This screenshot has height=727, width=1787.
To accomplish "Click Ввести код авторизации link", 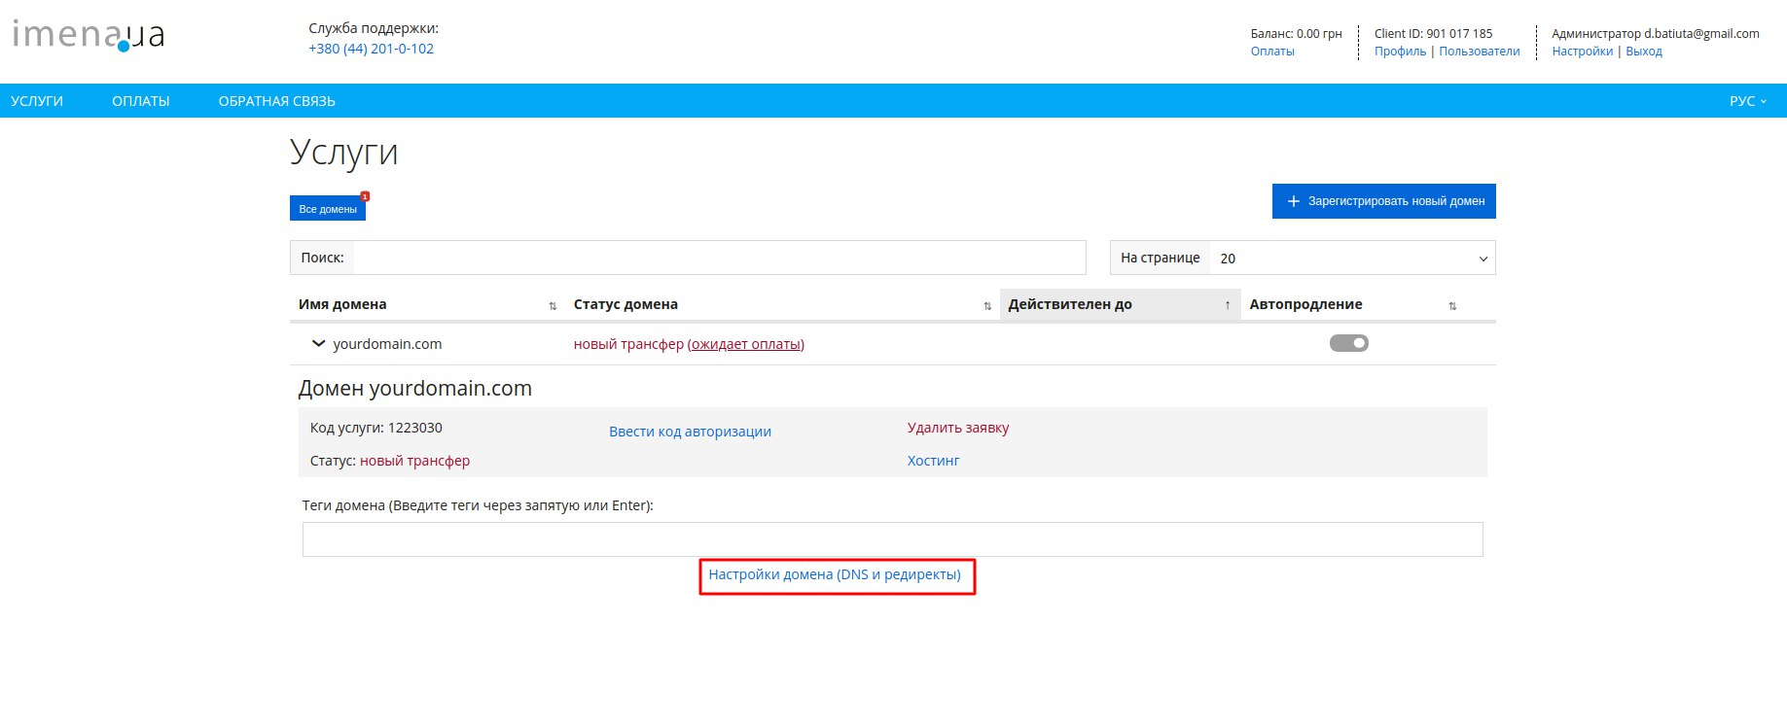I will coord(691,432).
